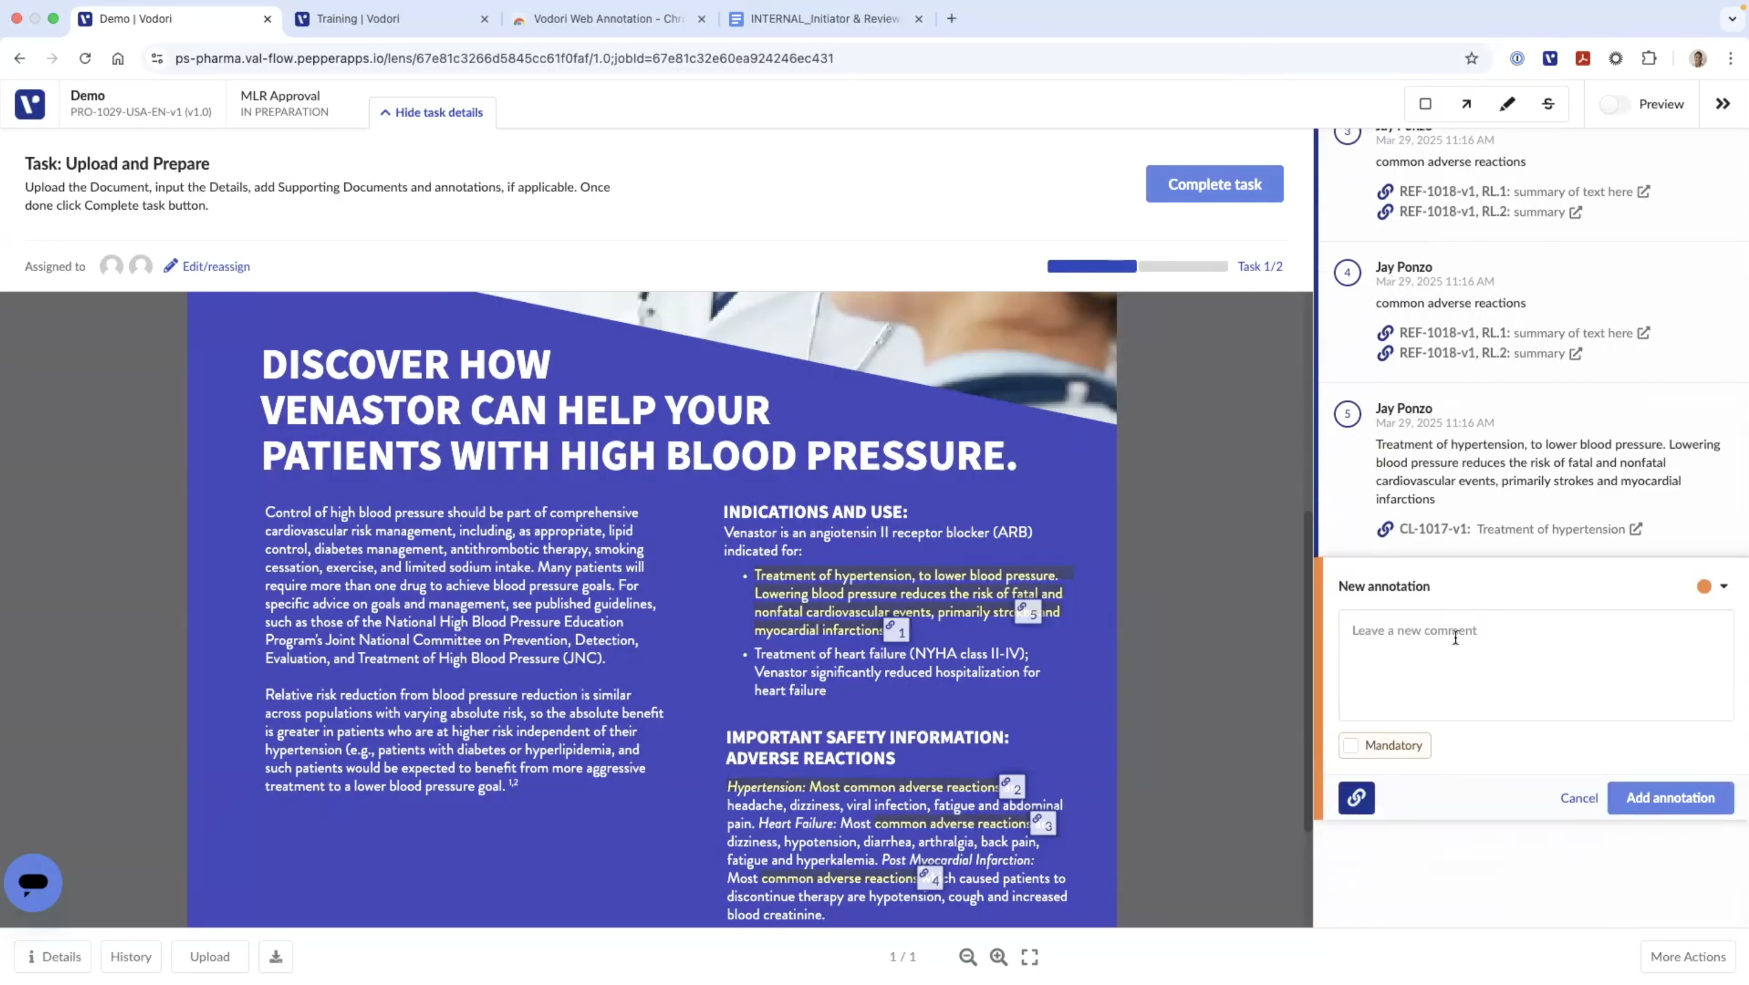Open Chrome three-dot menu
Viewport: 1749px width, 985px height.
point(1731,58)
